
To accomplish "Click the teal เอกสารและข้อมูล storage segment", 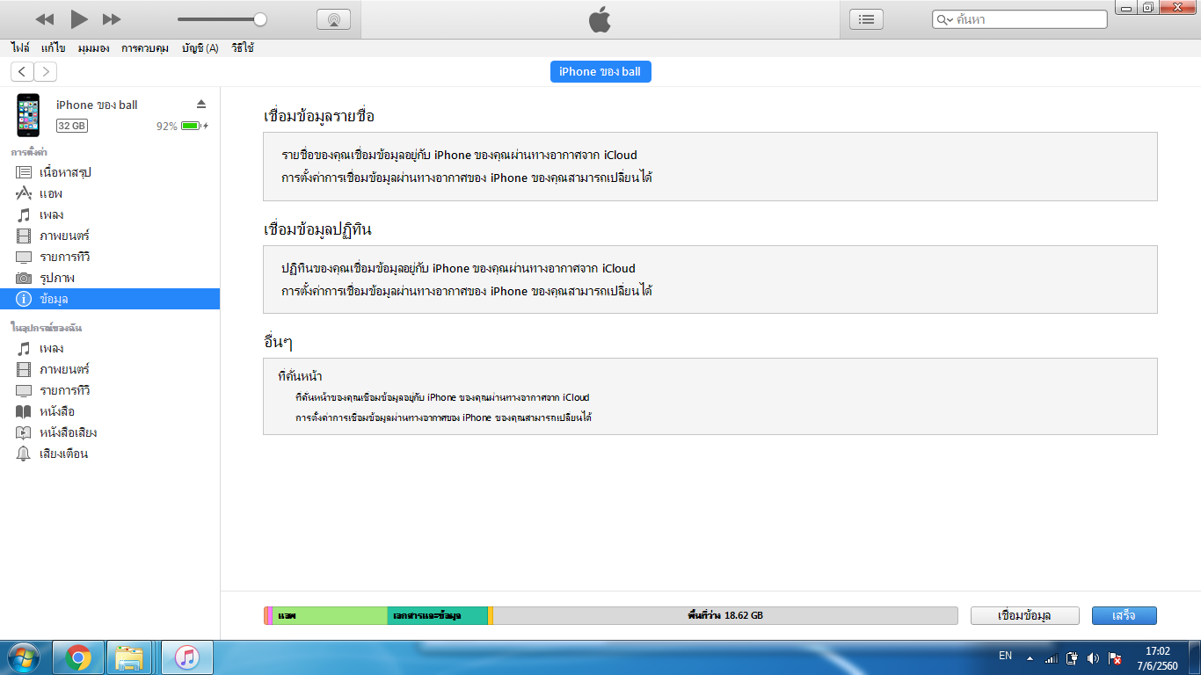I will coord(437,615).
